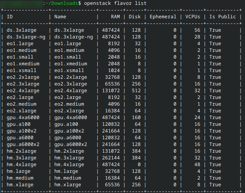Click 'eo2.3xlarge' in the ID column
The height and width of the screenshot is (193, 245).
(23, 84)
